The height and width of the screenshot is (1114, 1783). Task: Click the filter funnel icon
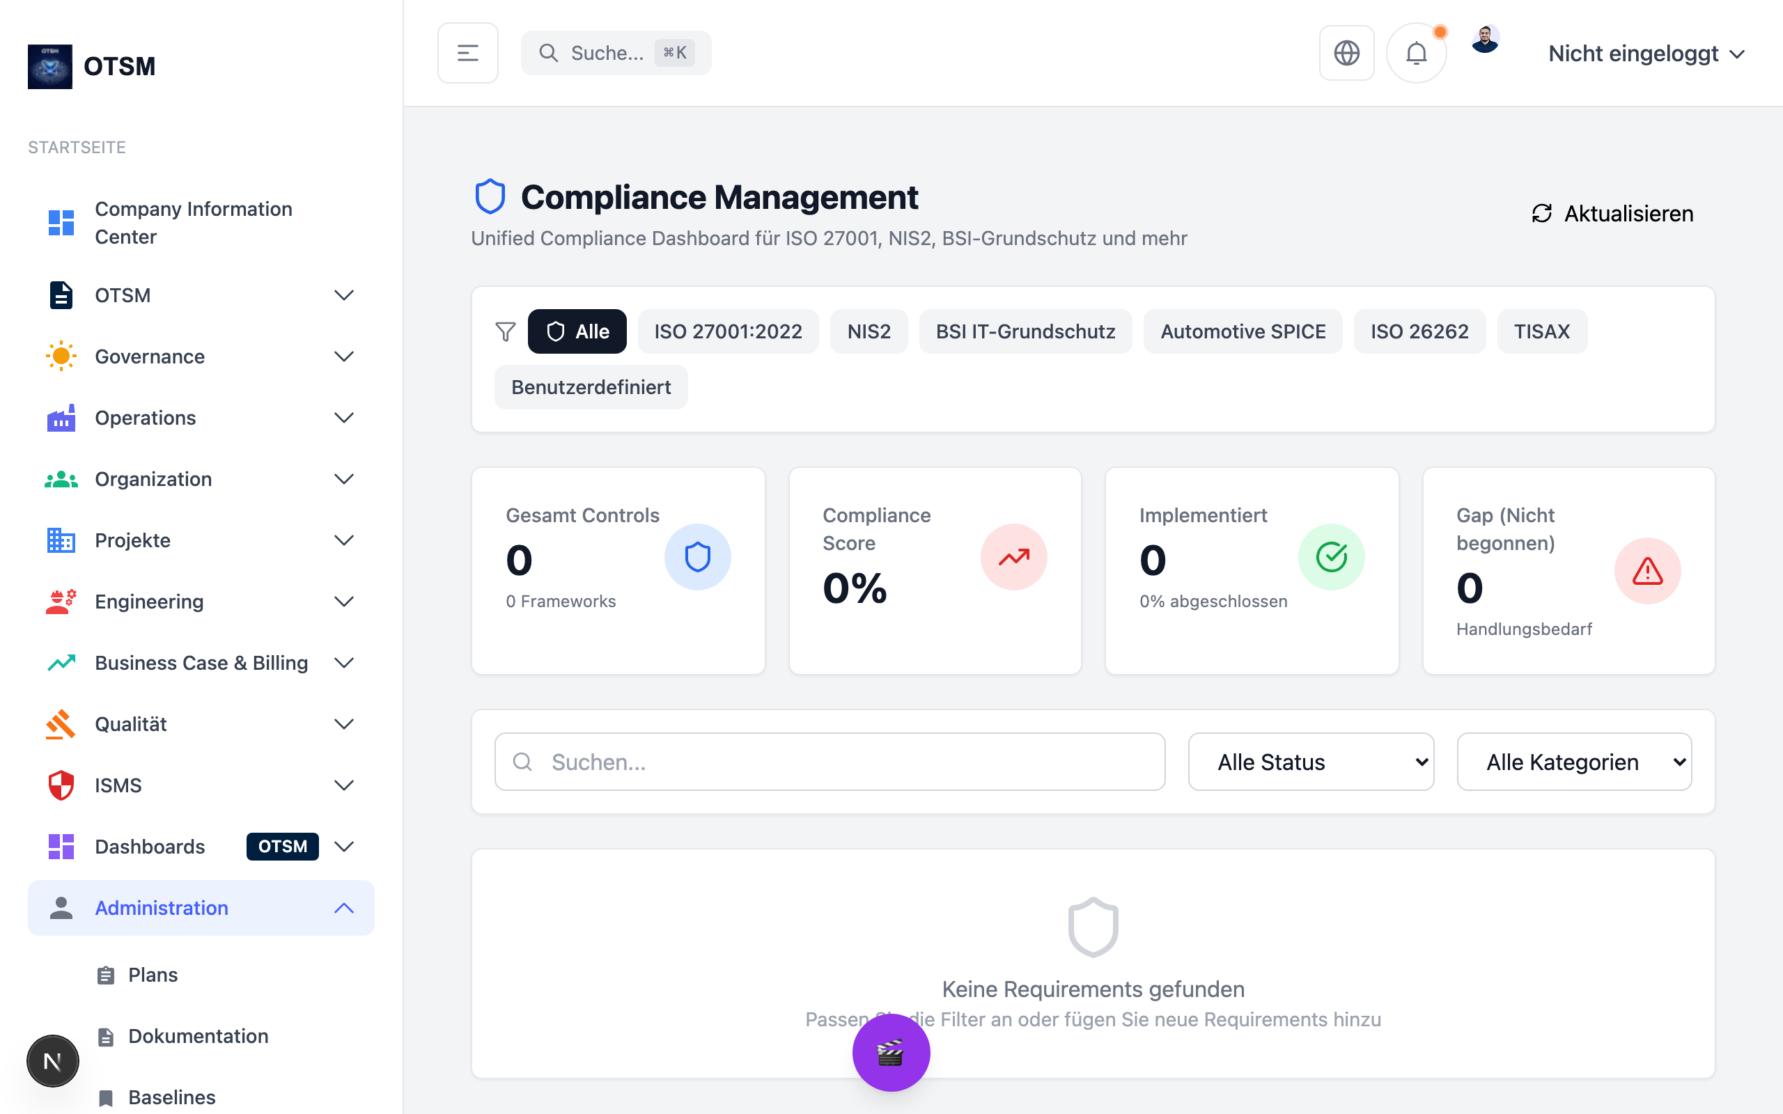506,331
